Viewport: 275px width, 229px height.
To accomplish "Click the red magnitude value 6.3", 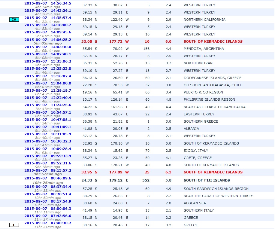I will [x=168, y=172].
